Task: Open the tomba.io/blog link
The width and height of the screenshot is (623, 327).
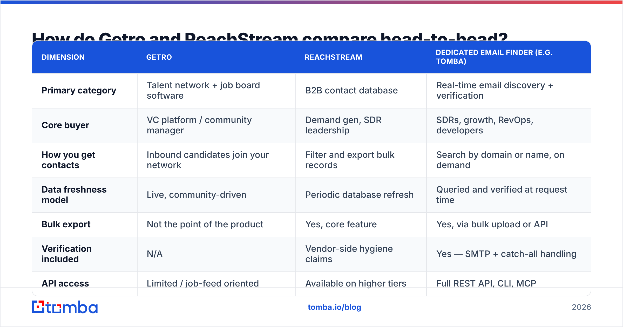Action: (334, 307)
